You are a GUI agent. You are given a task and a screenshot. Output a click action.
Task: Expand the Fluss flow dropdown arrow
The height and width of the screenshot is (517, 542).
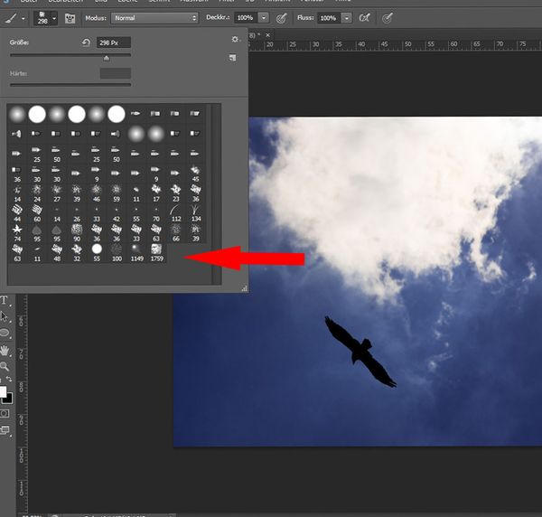345,18
